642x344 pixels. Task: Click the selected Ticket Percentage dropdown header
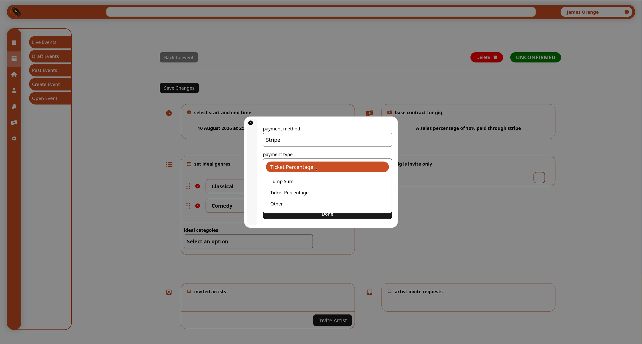click(327, 167)
